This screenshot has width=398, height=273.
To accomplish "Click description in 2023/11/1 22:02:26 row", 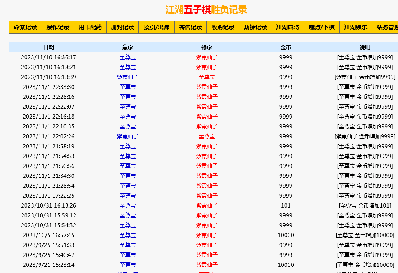I will point(365,137).
